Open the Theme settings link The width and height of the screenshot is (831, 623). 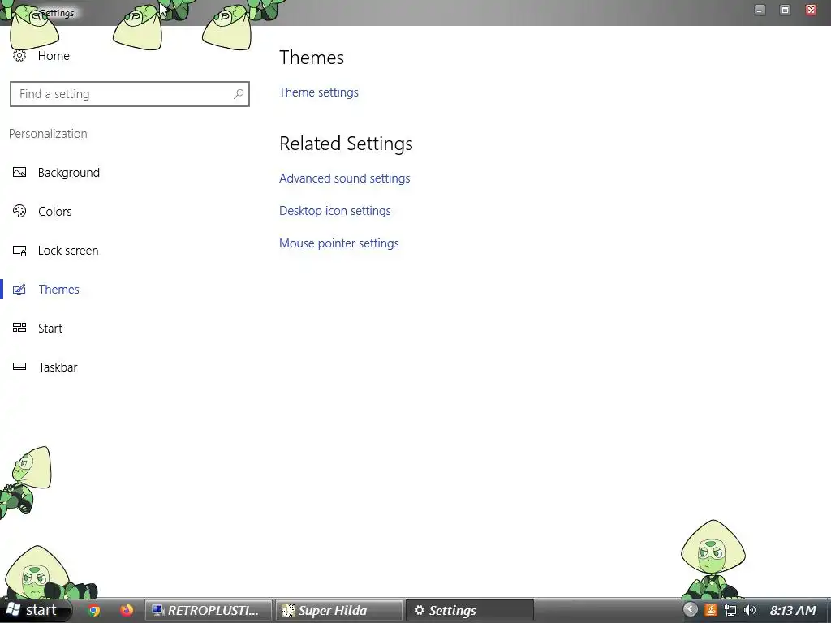point(318,92)
